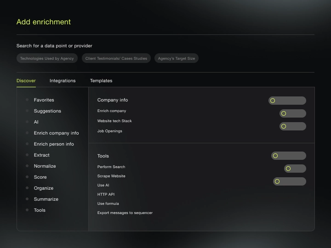Click the Enrich company enrichment label
This screenshot has height=248, width=331.
point(112,111)
